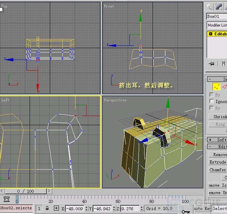
Task: Click the blue axis arrow in Perspective viewport
Action: [144, 141]
